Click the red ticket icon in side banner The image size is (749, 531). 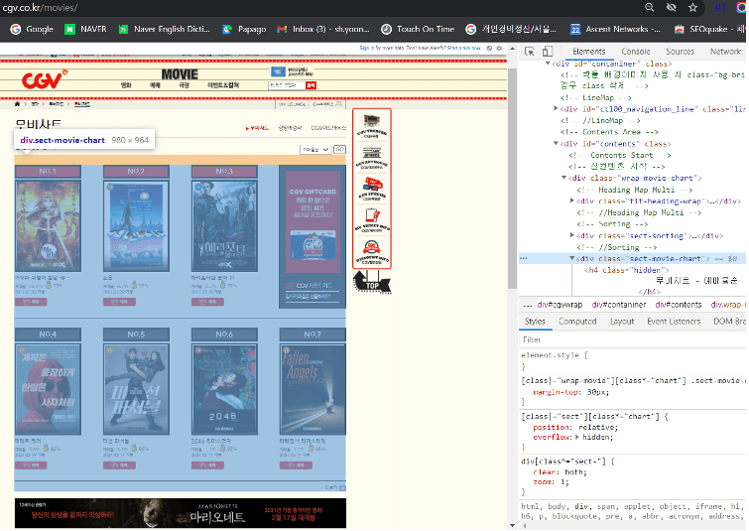(x=372, y=189)
